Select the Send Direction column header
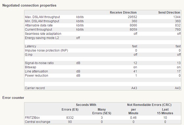 pyautogui.click(x=169, y=12)
